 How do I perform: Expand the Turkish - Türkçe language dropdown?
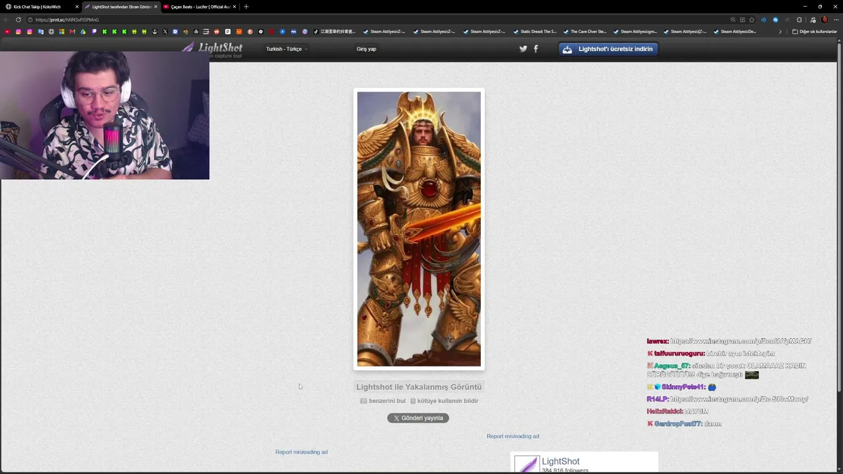286,49
